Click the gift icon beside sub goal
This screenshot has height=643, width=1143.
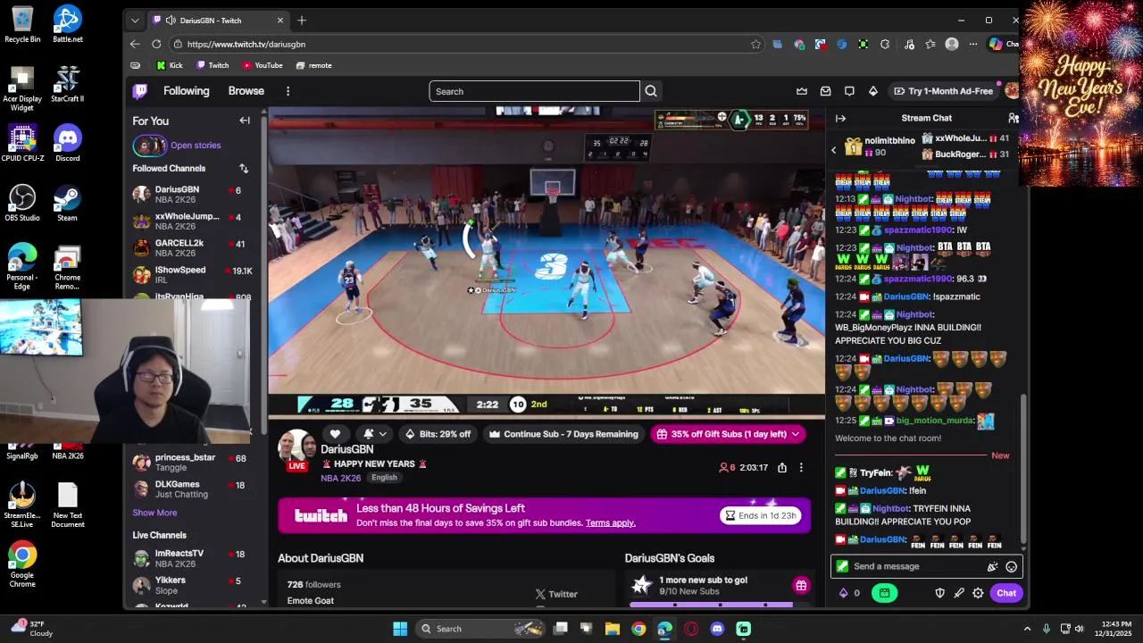(x=801, y=586)
